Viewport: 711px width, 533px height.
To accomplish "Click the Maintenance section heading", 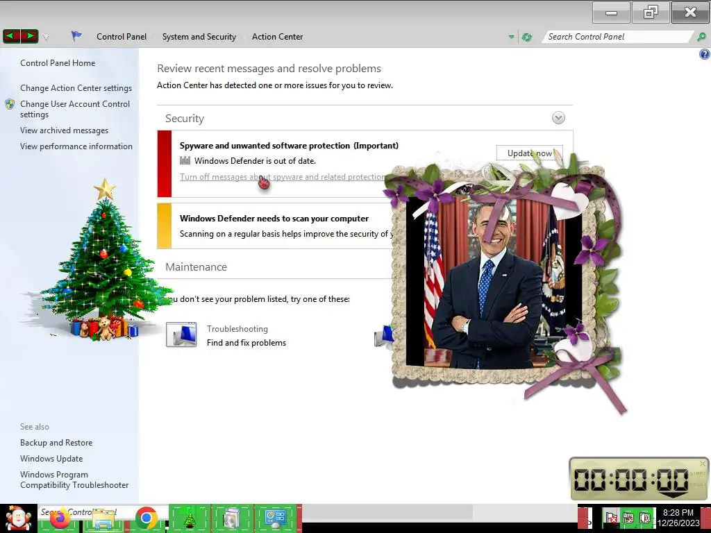I will point(196,267).
